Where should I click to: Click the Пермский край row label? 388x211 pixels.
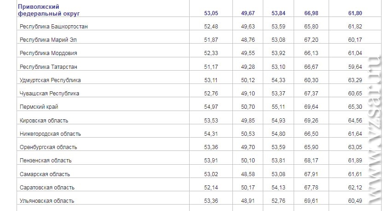click(39, 107)
